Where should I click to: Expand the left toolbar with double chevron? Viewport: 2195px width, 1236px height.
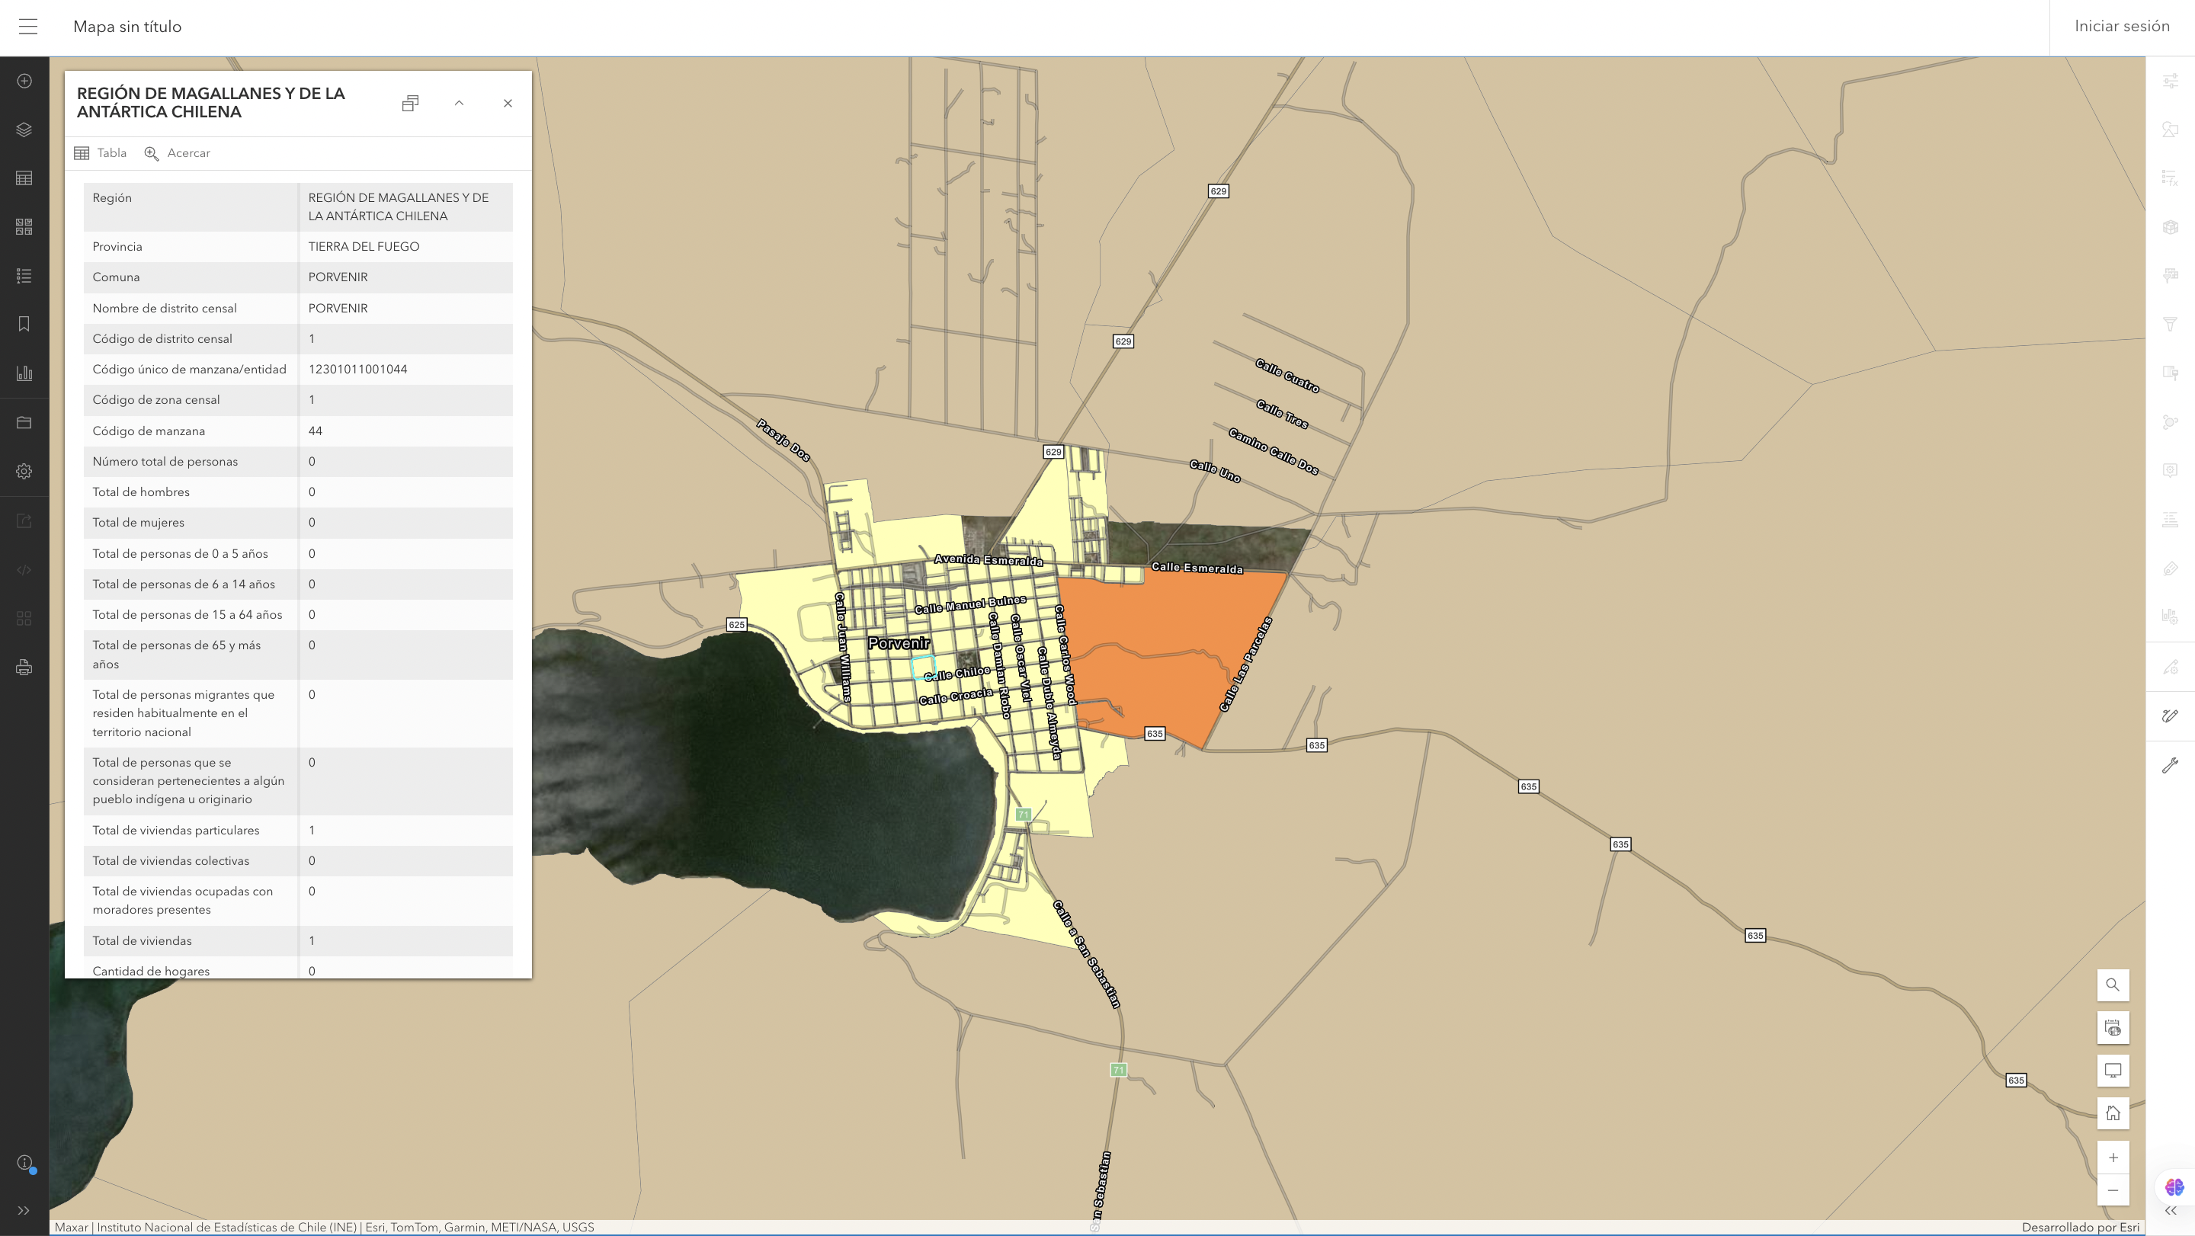pyautogui.click(x=24, y=1210)
